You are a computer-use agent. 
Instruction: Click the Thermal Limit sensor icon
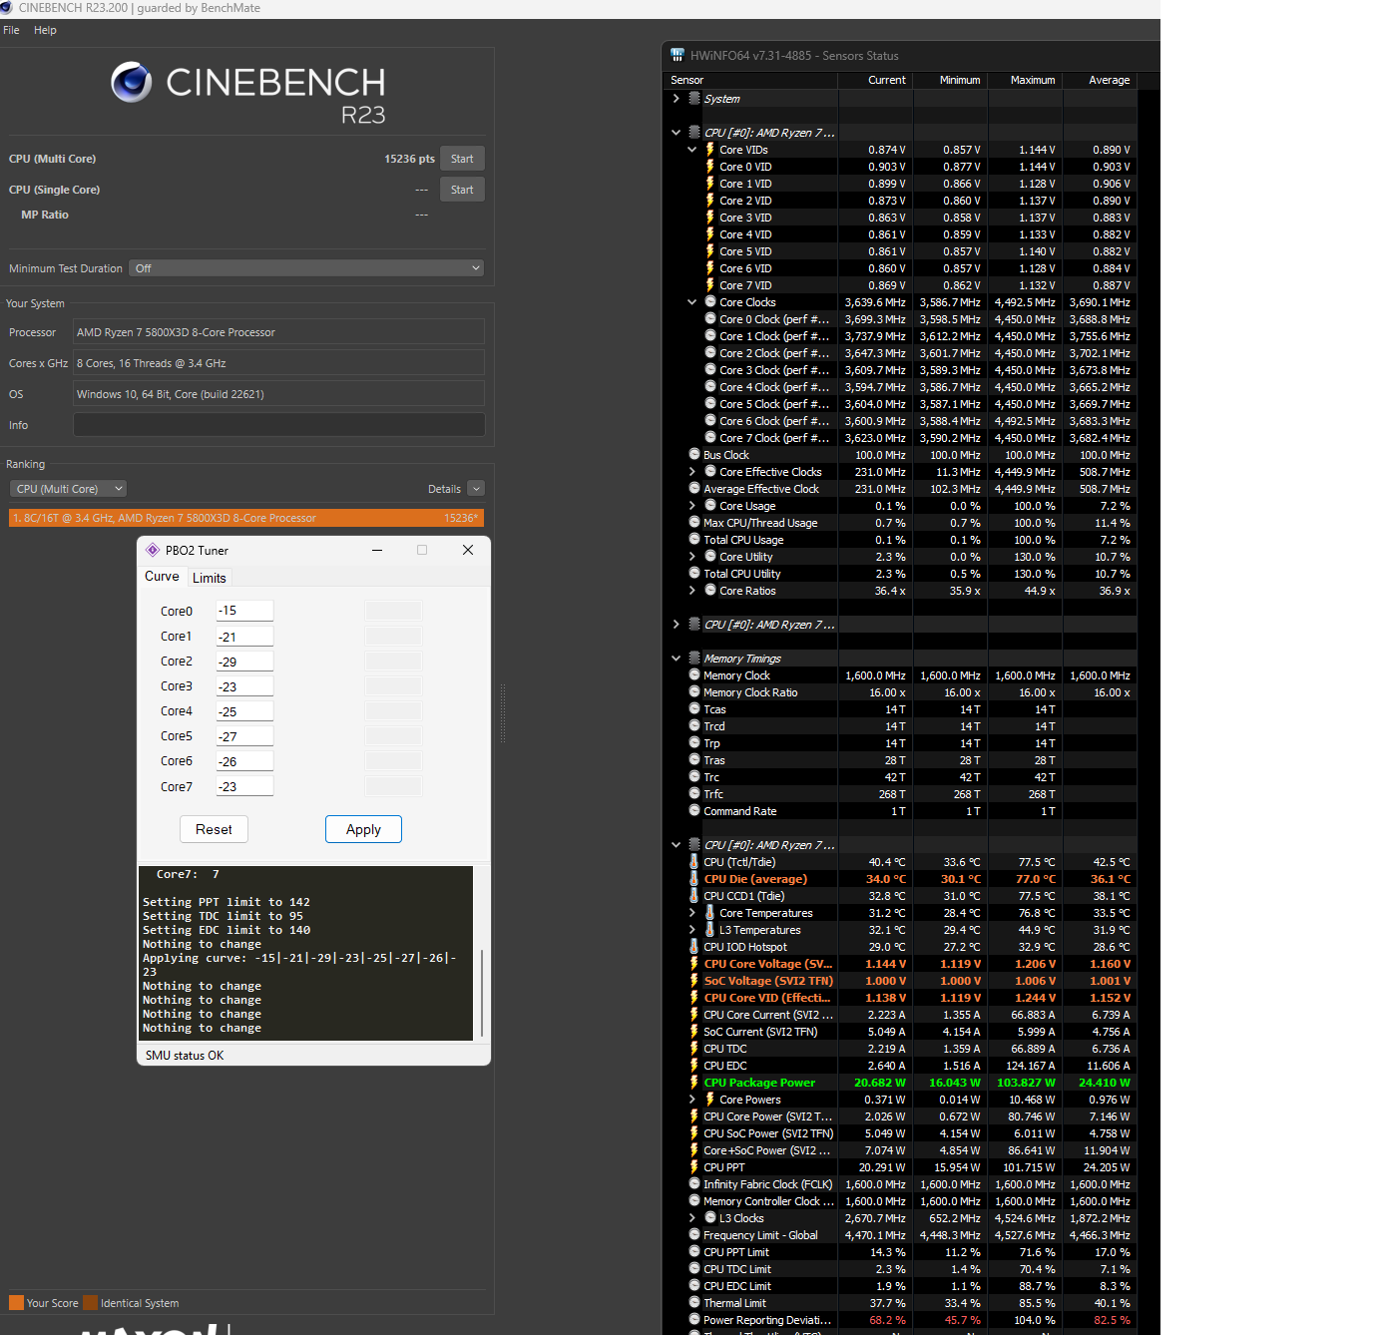click(x=694, y=1302)
